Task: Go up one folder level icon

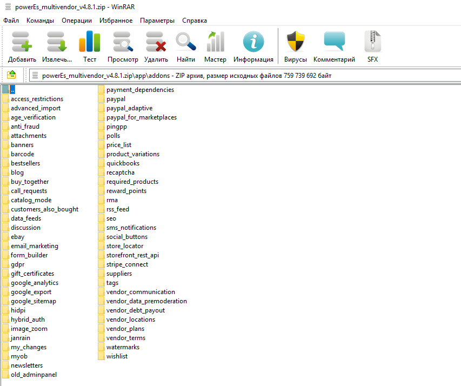Action: [11, 75]
